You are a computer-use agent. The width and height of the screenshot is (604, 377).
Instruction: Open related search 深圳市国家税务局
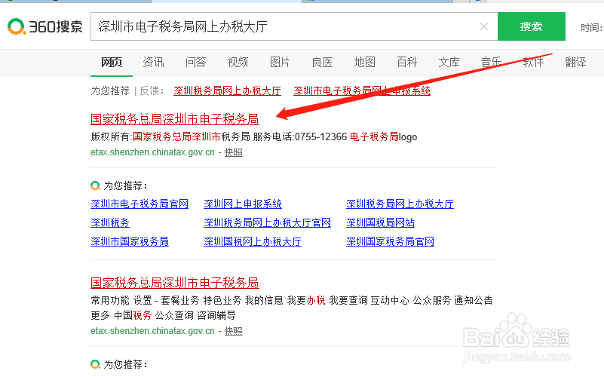[130, 241]
